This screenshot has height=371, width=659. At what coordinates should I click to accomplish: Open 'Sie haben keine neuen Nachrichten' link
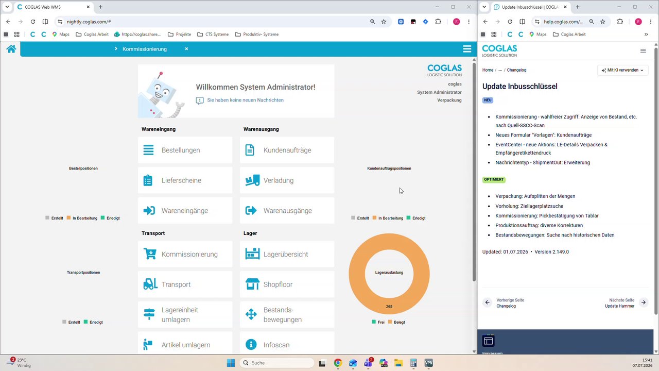point(245,100)
